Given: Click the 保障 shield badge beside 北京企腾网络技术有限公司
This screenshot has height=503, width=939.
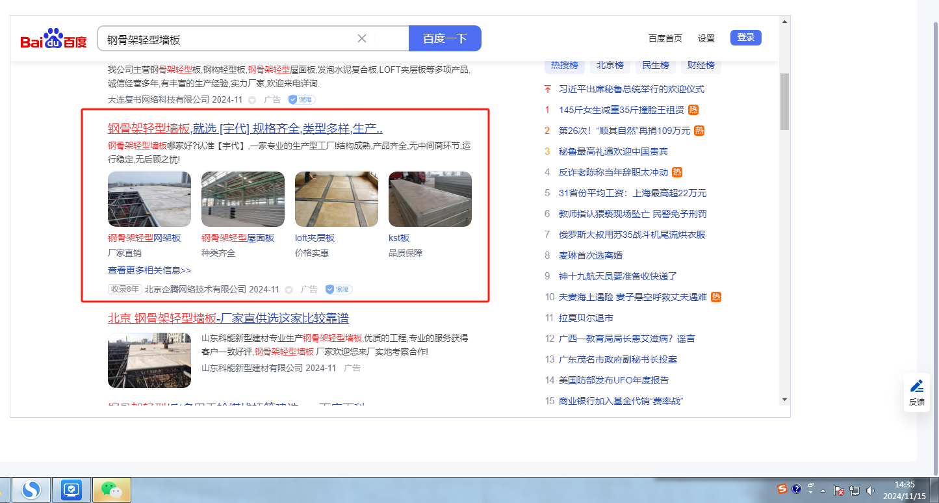Looking at the screenshot, I should (x=339, y=289).
